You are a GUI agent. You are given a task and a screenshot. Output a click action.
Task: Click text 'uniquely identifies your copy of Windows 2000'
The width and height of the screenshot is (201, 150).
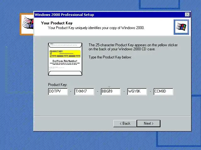[x=110, y=28]
